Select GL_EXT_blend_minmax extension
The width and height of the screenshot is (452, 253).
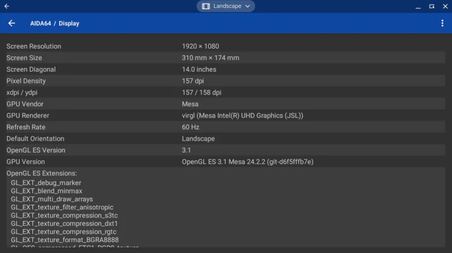tap(46, 191)
